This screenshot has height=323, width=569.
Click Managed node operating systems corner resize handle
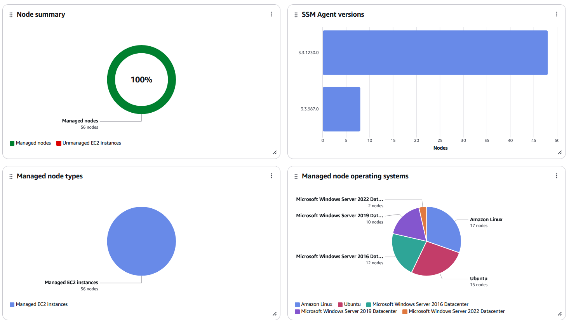[560, 314]
